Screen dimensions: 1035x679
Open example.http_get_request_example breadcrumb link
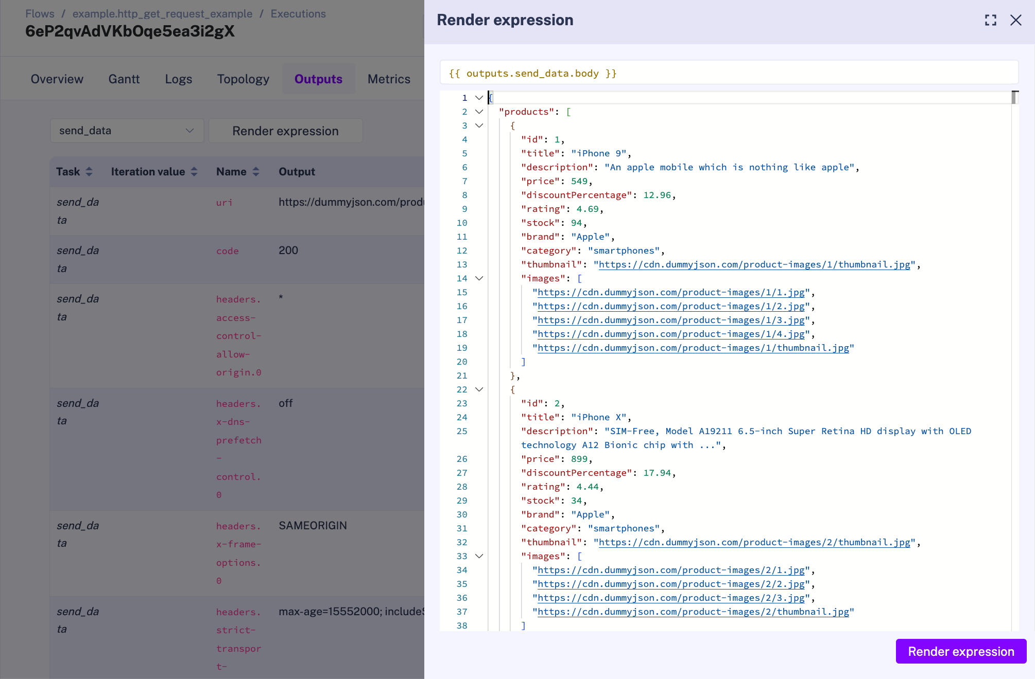[x=162, y=14]
